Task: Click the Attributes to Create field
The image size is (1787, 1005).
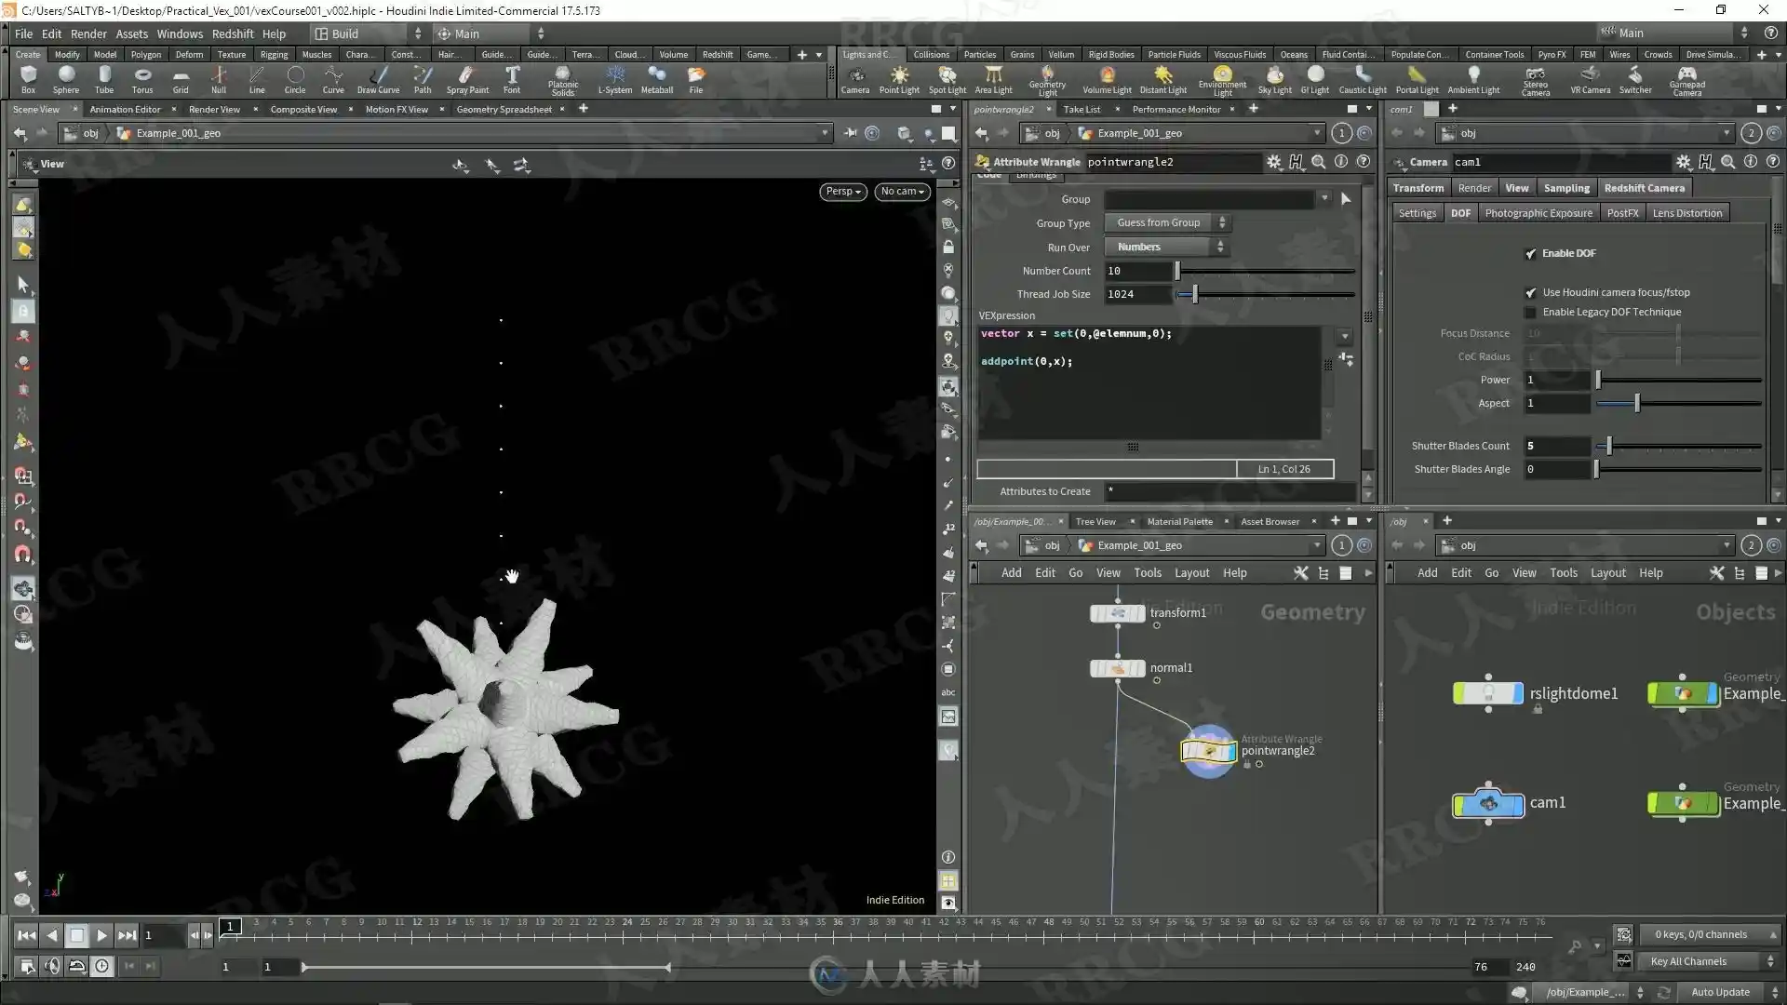Action: pos(1230,491)
